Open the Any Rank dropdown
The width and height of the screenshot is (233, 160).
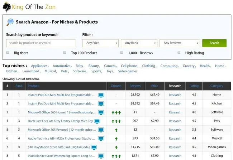pos(139,43)
